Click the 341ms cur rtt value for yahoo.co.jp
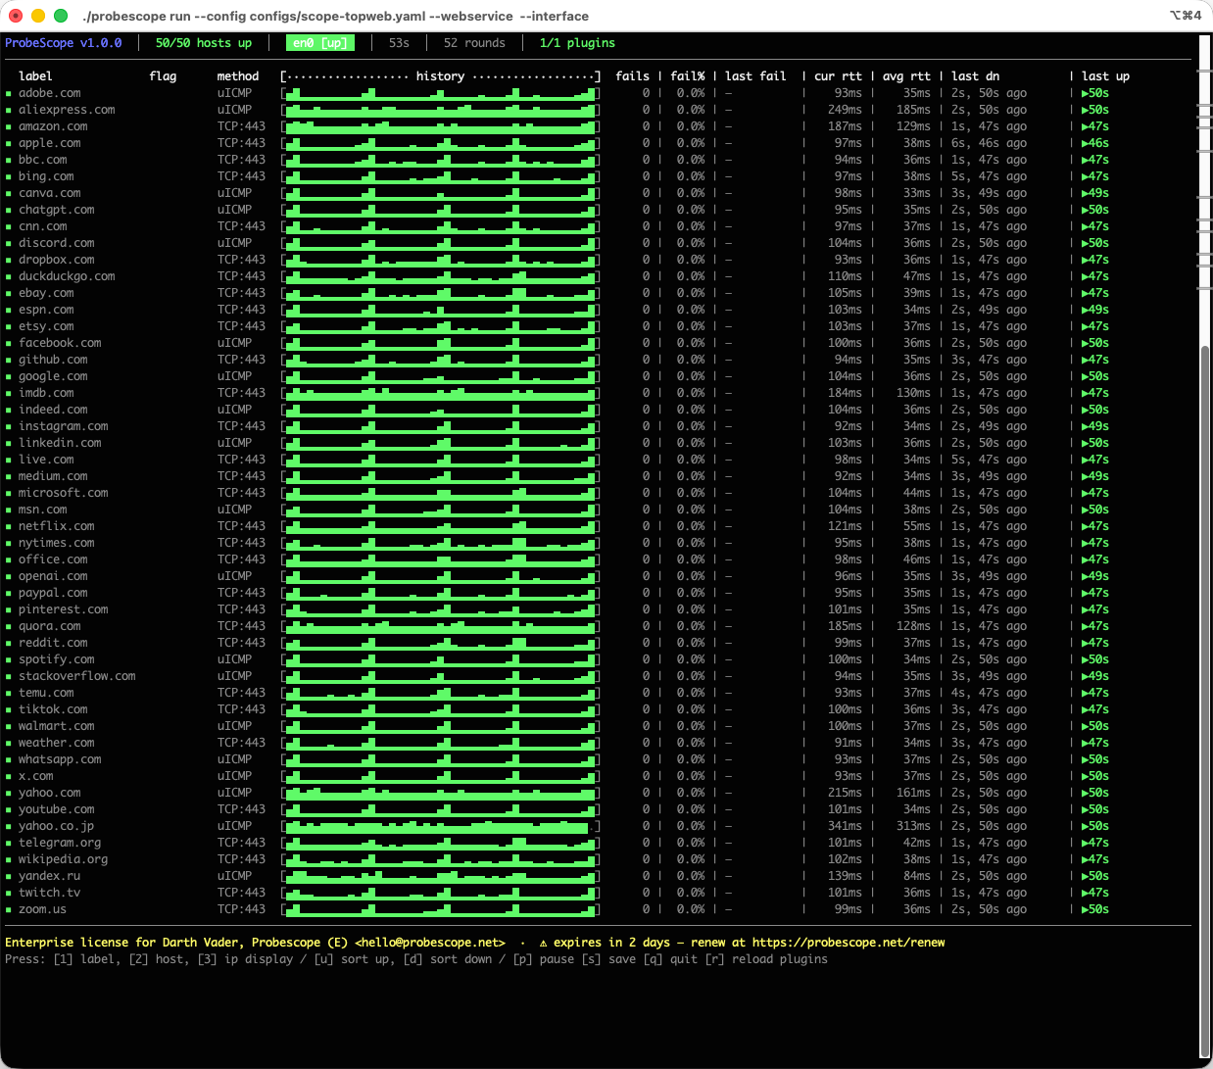The width and height of the screenshot is (1213, 1069). click(x=845, y=826)
